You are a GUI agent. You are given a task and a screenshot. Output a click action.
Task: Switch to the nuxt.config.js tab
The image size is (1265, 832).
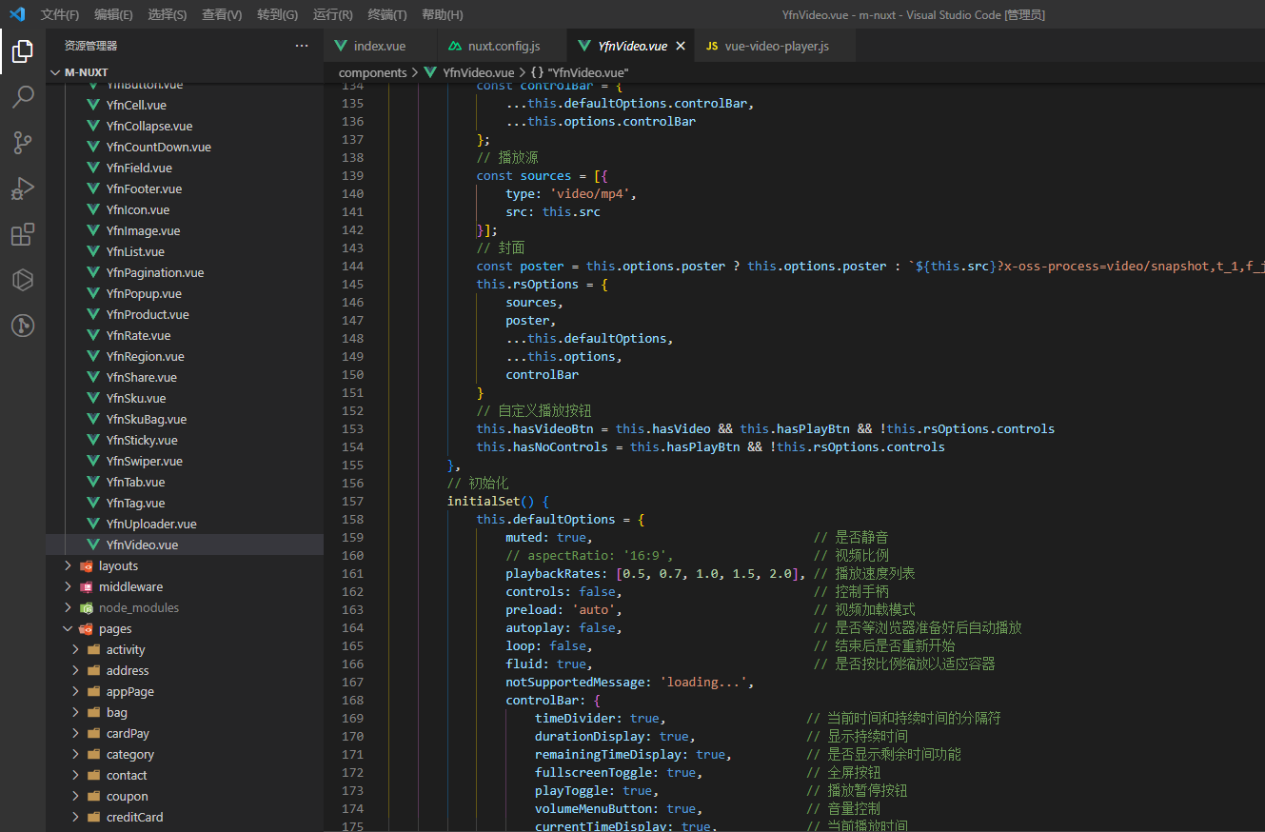504,46
